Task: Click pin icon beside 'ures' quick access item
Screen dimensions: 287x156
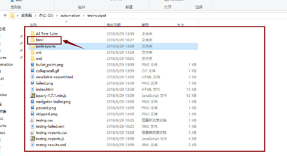Action: [x=21, y=57]
